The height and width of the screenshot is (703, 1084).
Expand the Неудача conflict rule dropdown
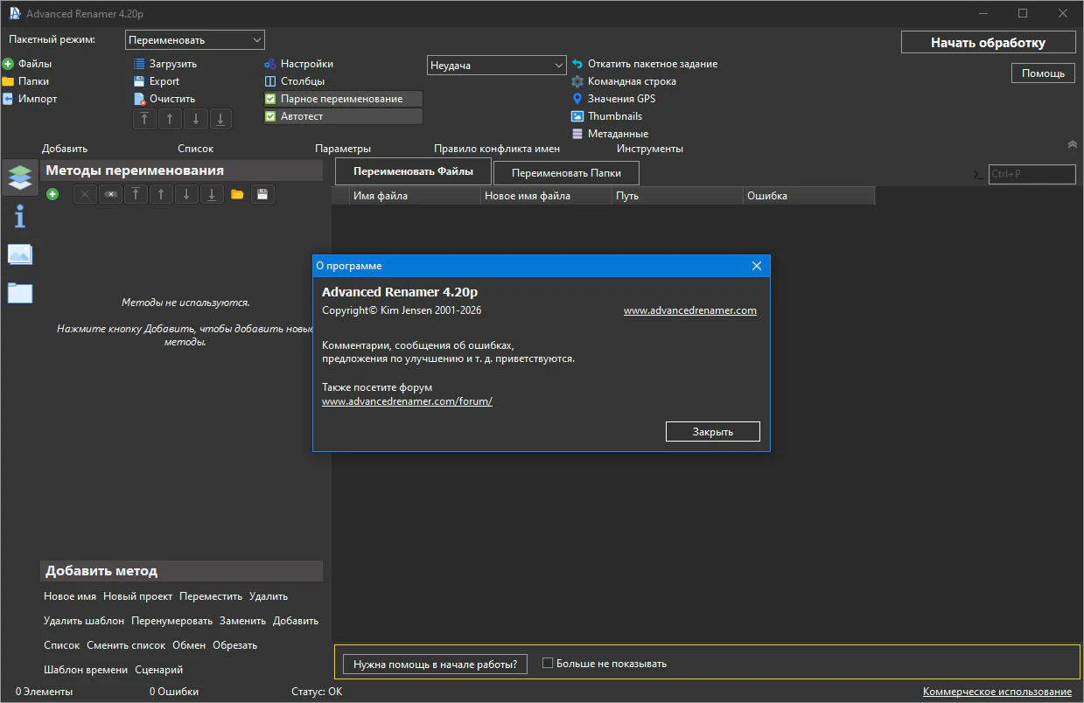[x=497, y=66]
